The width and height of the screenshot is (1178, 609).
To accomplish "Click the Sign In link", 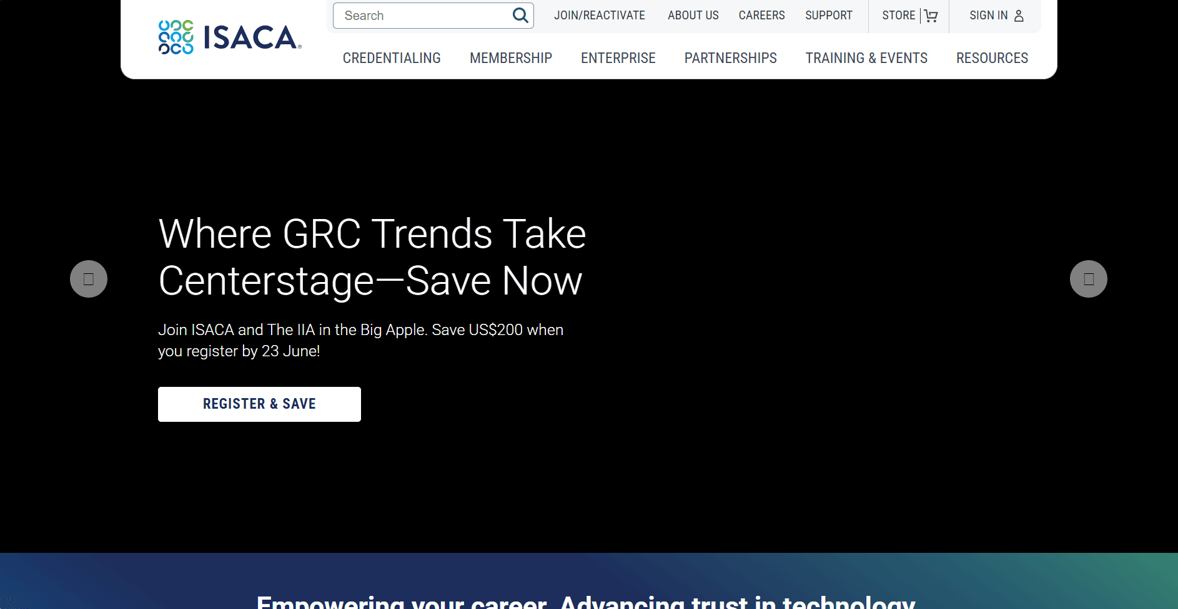I will (x=989, y=16).
